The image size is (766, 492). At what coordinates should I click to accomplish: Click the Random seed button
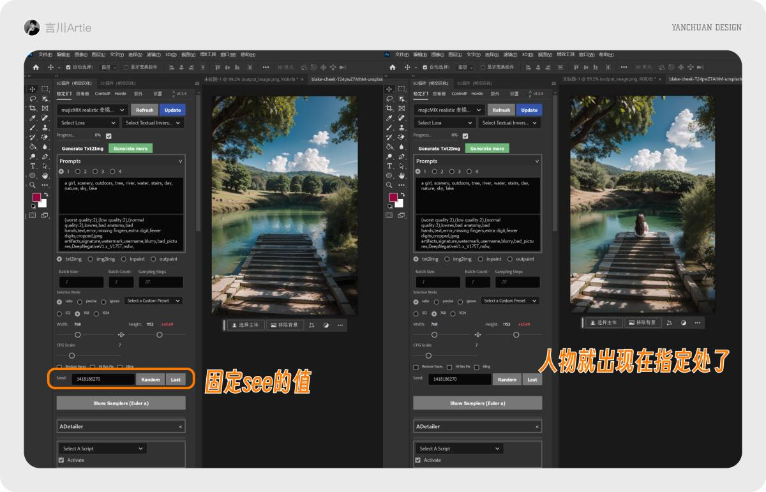150,379
